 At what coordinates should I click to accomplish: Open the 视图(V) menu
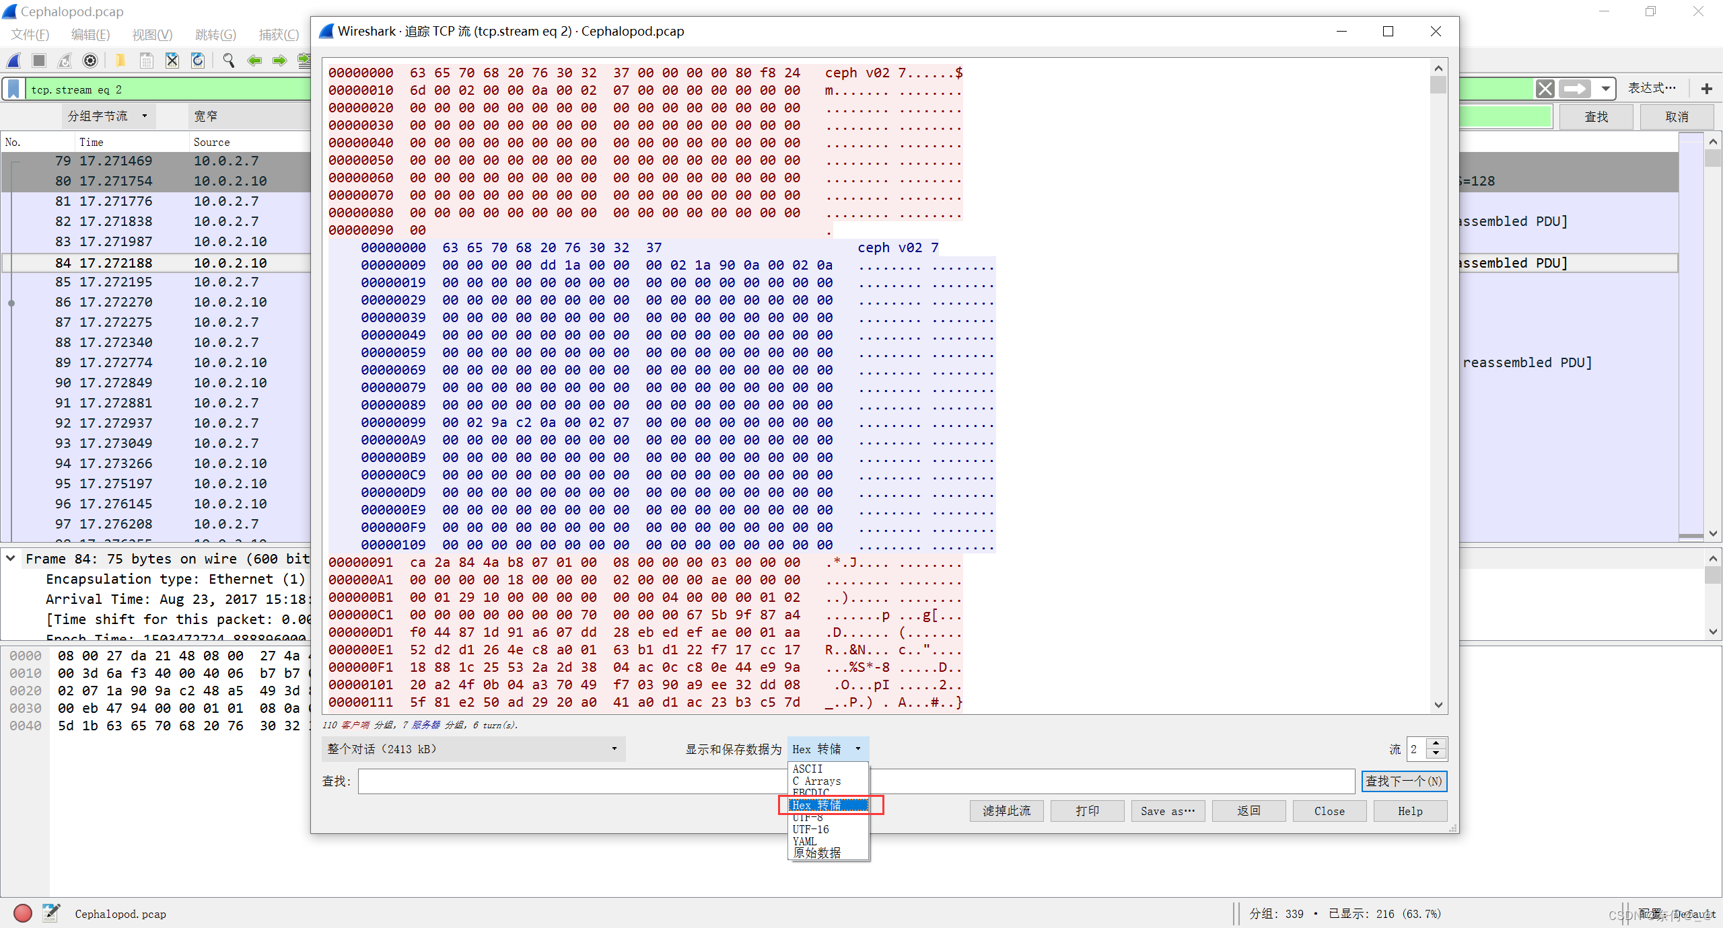tap(153, 35)
